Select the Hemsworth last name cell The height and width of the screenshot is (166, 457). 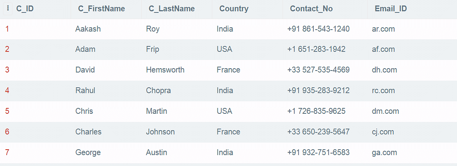pyautogui.click(x=165, y=70)
